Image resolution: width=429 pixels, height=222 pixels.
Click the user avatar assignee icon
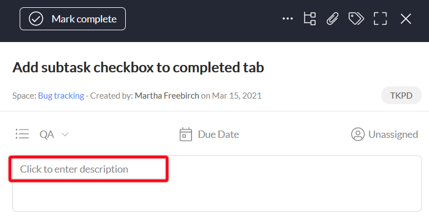pyautogui.click(x=358, y=134)
